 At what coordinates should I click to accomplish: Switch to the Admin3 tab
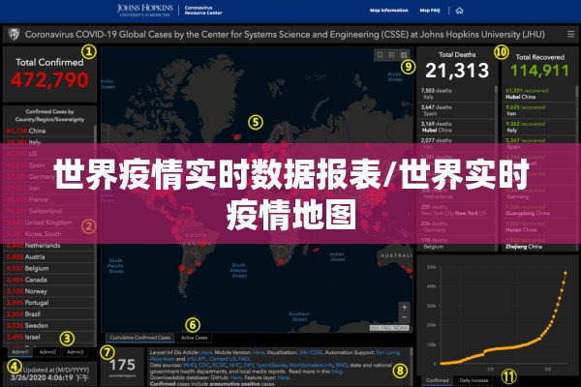coord(76,352)
